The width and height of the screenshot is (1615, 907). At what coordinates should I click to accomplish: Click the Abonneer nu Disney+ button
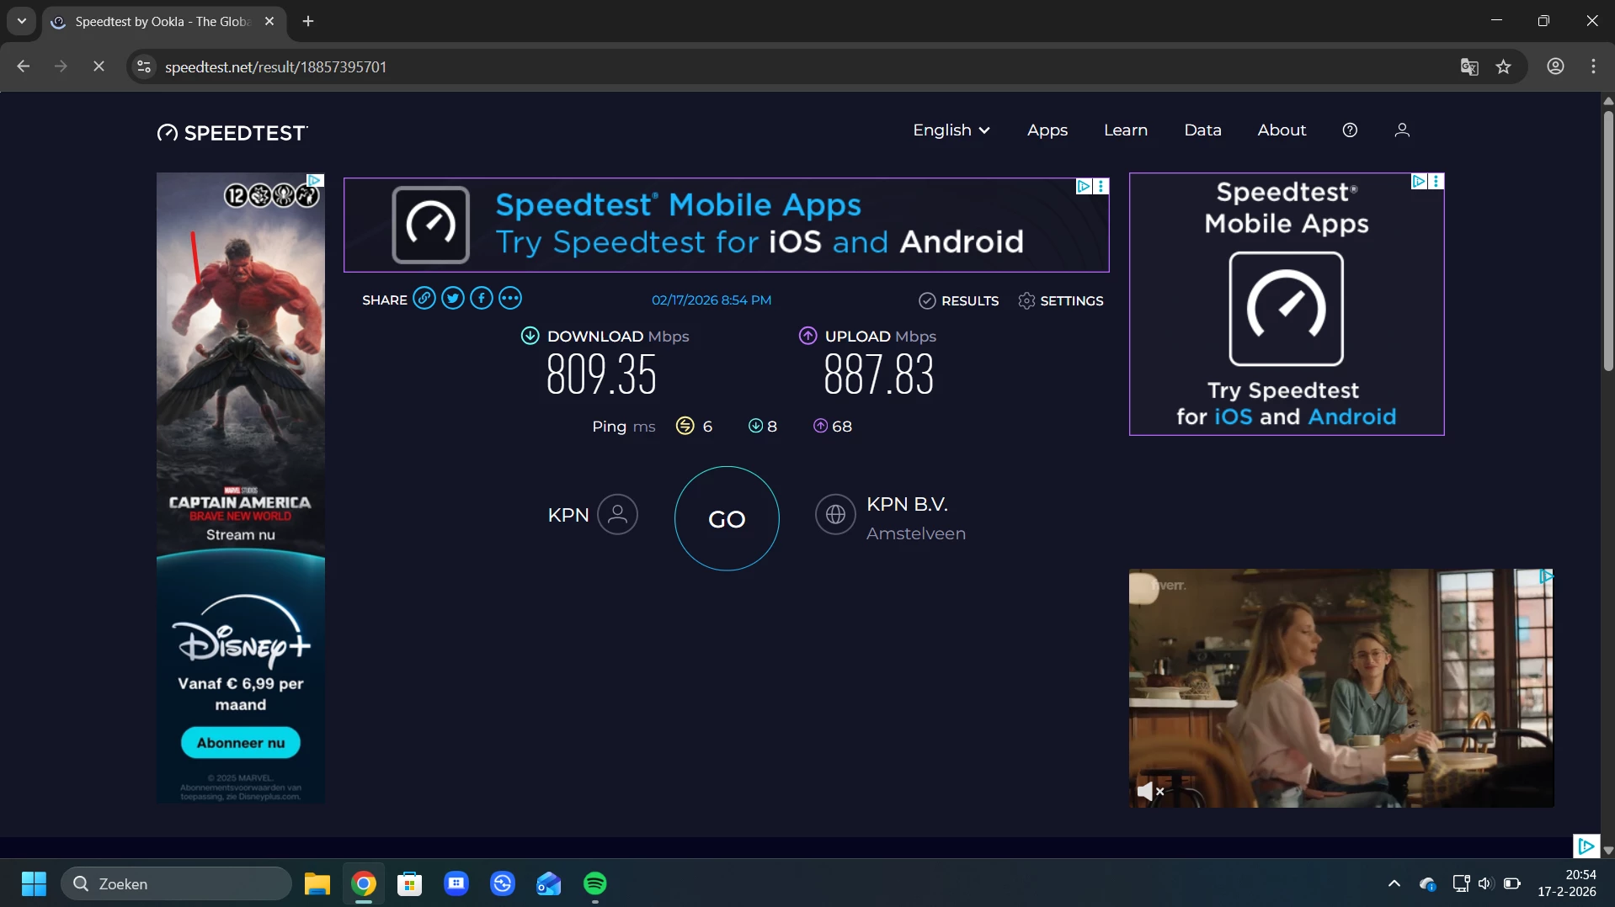(x=241, y=743)
